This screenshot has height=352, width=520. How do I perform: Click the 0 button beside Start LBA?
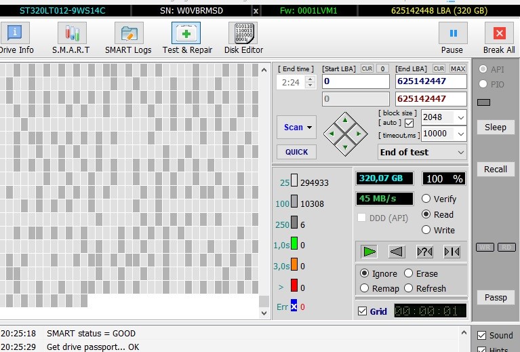382,69
